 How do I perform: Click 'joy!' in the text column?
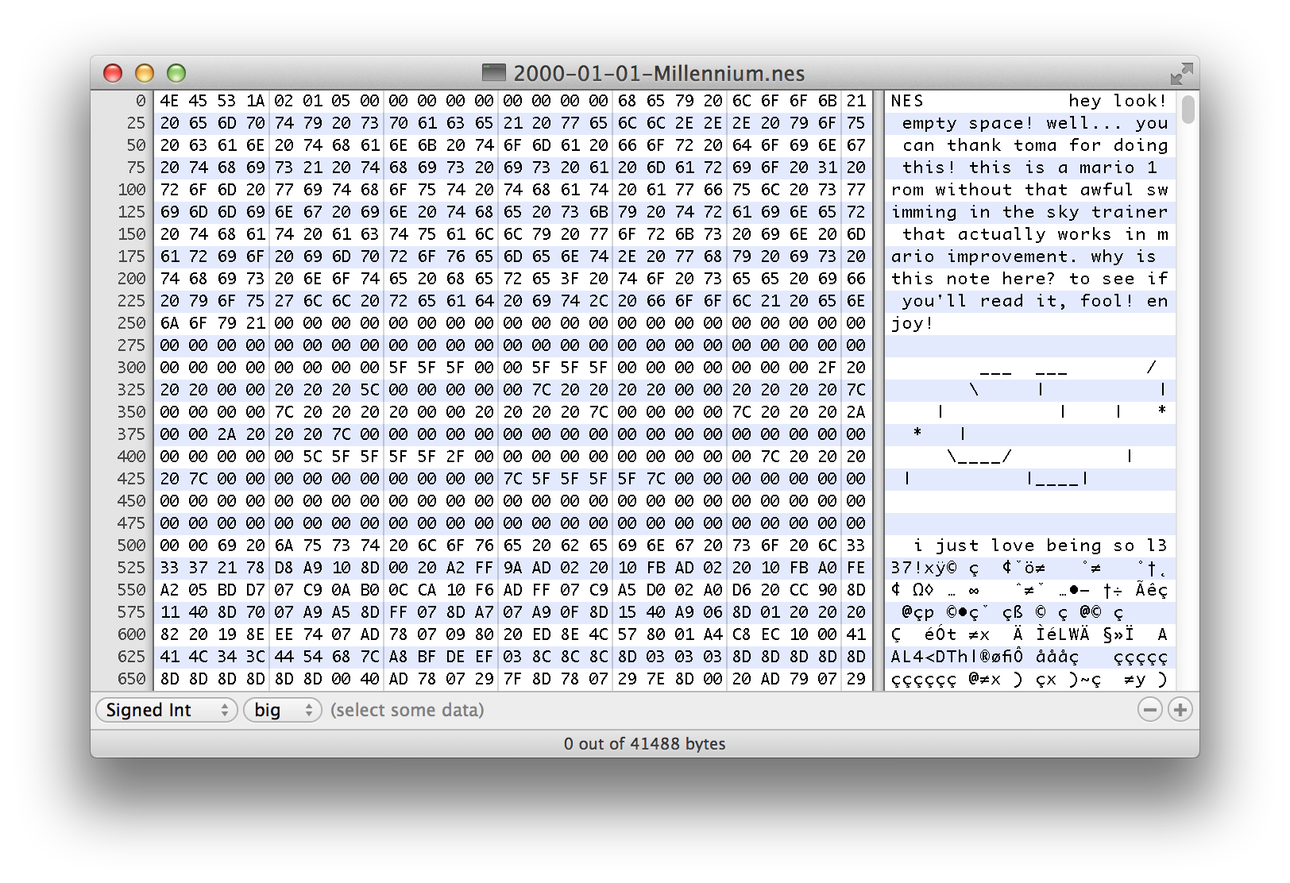coord(912,323)
